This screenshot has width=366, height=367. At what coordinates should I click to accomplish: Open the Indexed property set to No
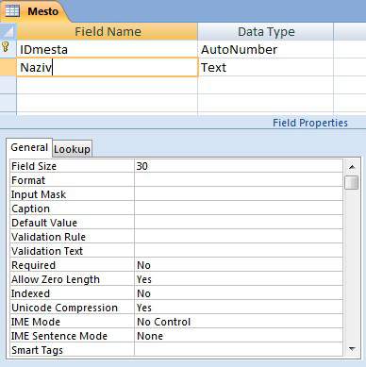point(239,293)
